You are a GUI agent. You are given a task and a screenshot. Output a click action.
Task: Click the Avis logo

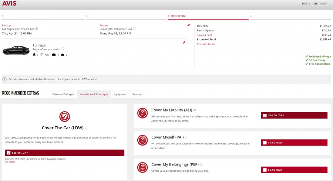(x=9, y=4)
